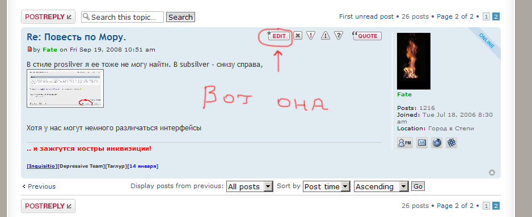
Task: Open the post title Re: Повесть по Мору
Action: (x=77, y=37)
